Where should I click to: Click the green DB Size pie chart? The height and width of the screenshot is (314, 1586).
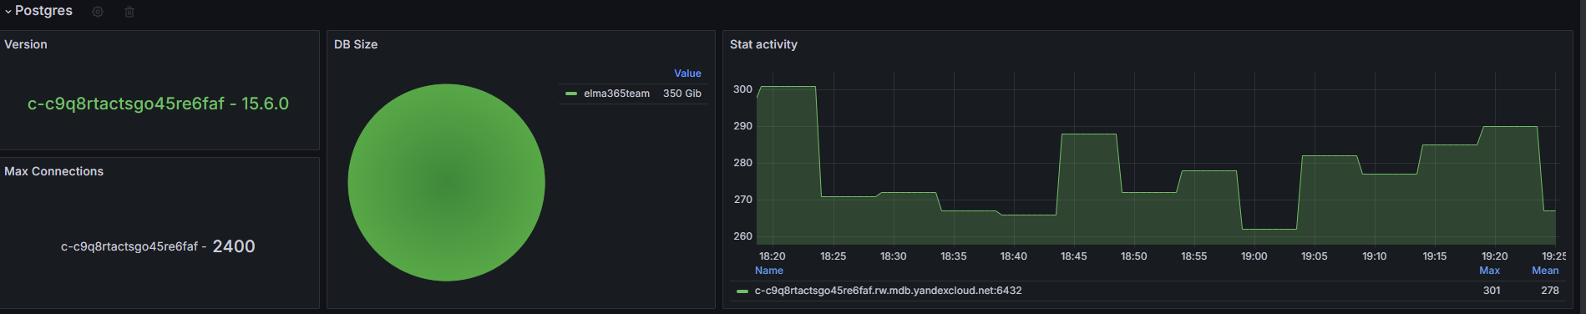point(446,182)
